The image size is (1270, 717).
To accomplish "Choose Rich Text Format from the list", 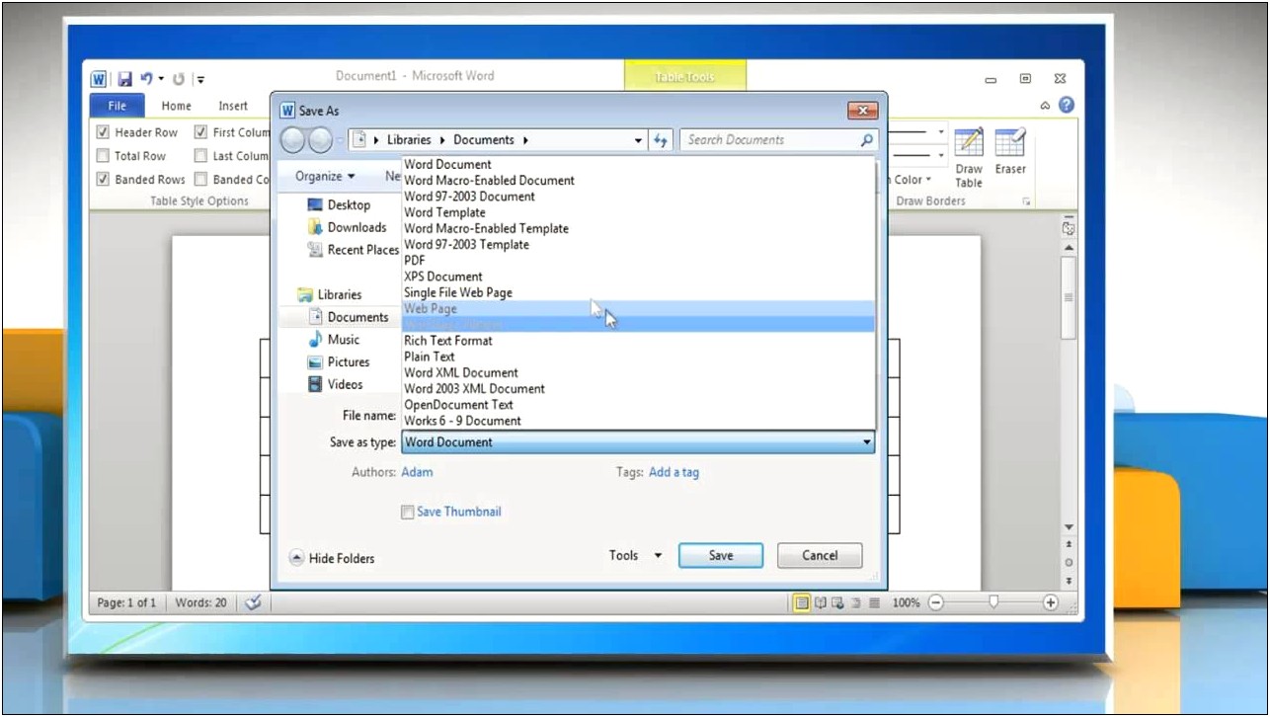I will tap(638, 341).
